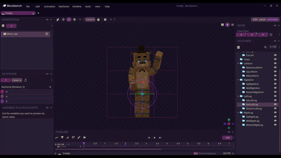Hide the MidLeftLeg bone
Image resolution: width=281 pixels, height=158 pixels.
coord(275,104)
